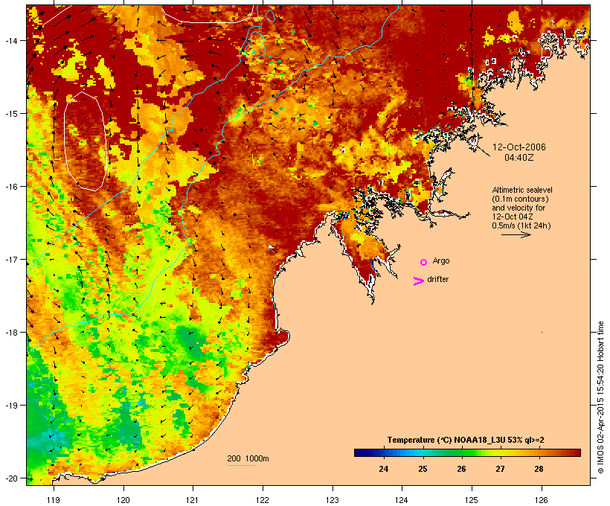Click the latitude axis label -15

coord(10,114)
